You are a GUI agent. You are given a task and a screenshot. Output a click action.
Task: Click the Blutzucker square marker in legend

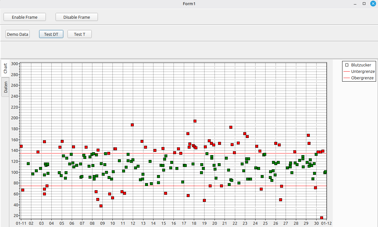[x=347, y=65]
